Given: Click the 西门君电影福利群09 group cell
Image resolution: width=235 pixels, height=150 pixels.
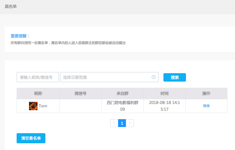Looking at the screenshot, I should 122,106.
